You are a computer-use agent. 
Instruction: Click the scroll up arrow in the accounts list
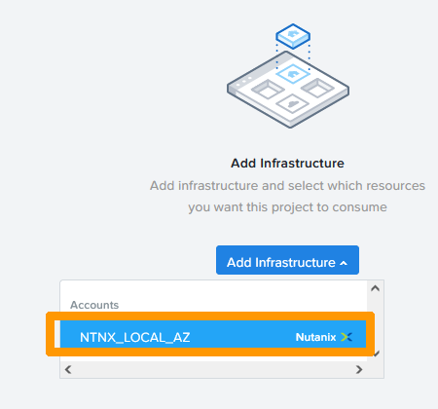click(x=376, y=288)
